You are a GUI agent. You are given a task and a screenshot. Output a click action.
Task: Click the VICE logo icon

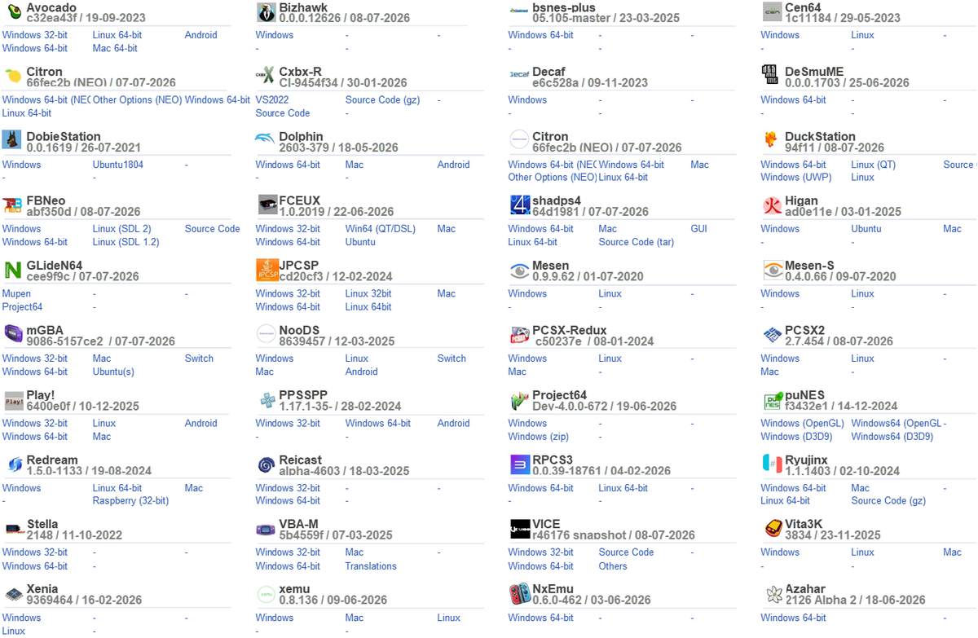click(519, 529)
